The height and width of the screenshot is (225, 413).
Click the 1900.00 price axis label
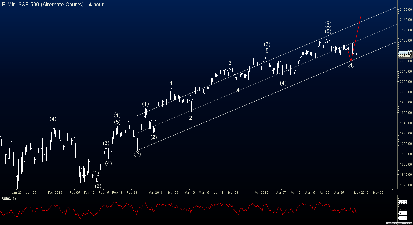(x=405, y=144)
